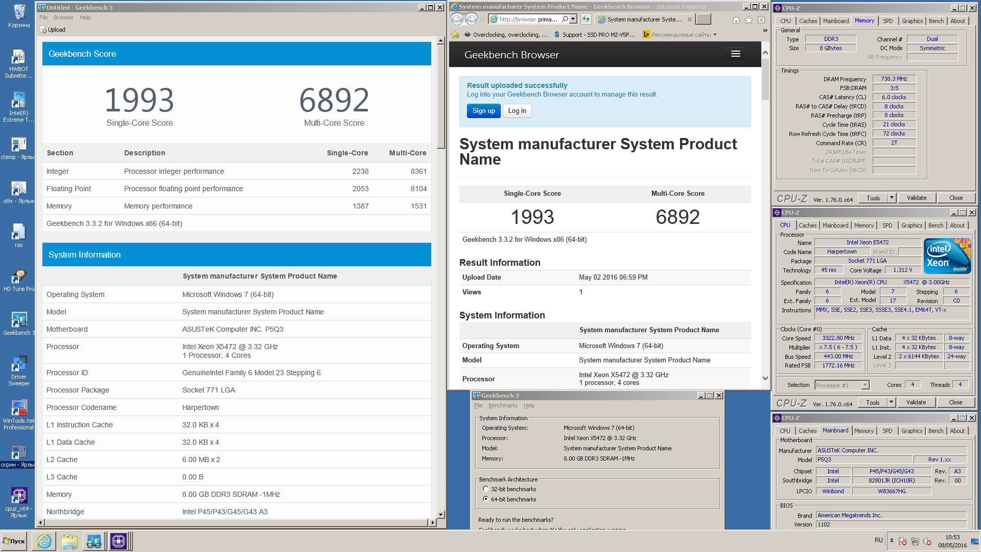Open Benchmarks menu in small Geekbench 3 window
The image size is (981, 552).
coord(503,405)
